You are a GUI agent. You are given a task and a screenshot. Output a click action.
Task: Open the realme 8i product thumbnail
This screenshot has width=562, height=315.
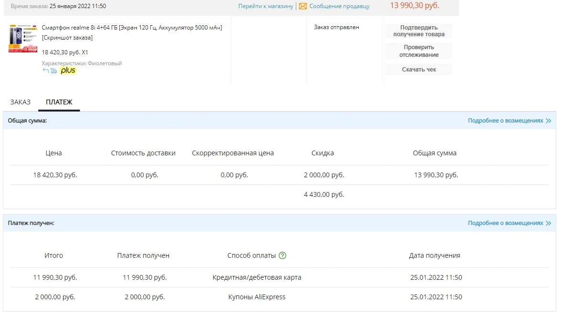23,39
